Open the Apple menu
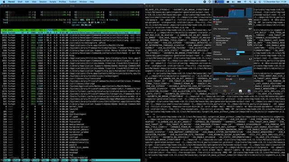The width and height of the screenshot is (289, 162). 4,2
